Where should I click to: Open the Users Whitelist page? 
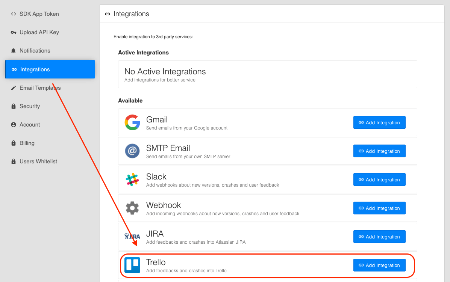pyautogui.click(x=39, y=161)
